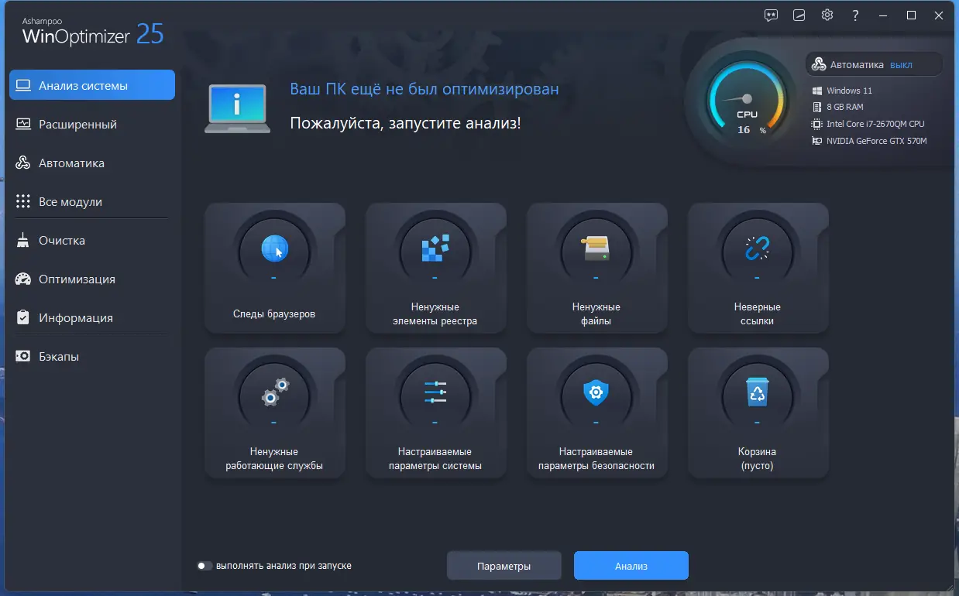Click the 8 GB RAM info entry
This screenshot has height=596, width=959.
837,107
